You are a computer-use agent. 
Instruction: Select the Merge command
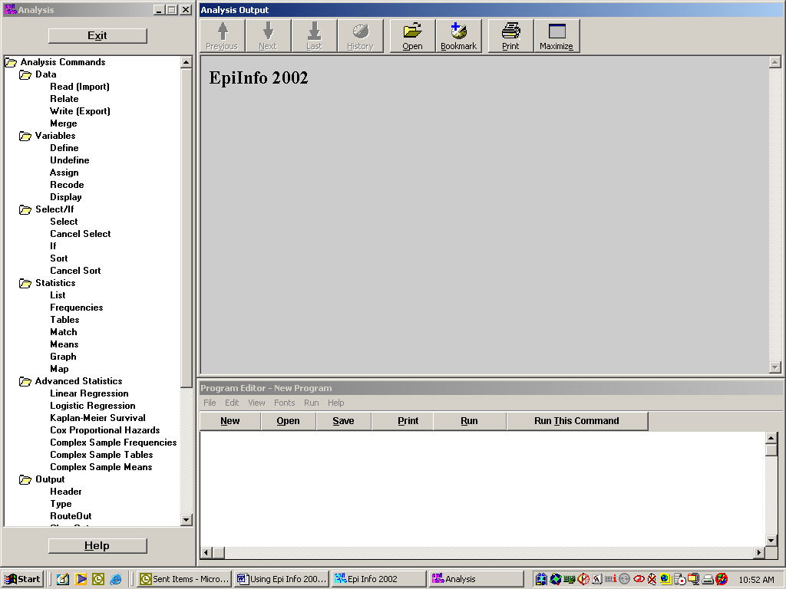click(64, 123)
